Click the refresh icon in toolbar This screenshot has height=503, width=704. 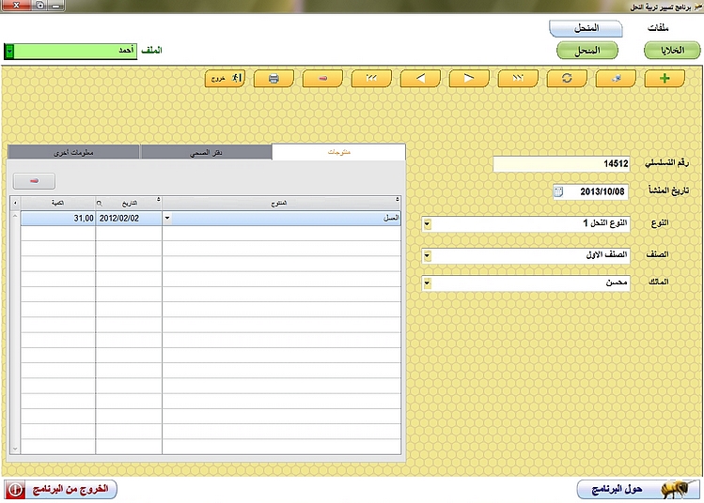(x=567, y=79)
